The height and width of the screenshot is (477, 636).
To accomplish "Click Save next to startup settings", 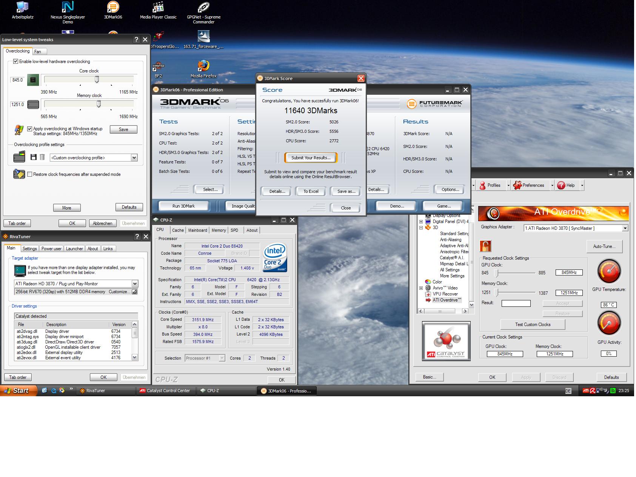I will 123,129.
